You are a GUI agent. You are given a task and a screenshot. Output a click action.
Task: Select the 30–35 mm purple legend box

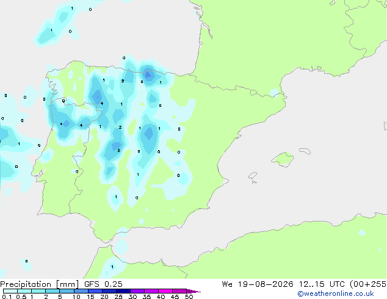coord(137,291)
